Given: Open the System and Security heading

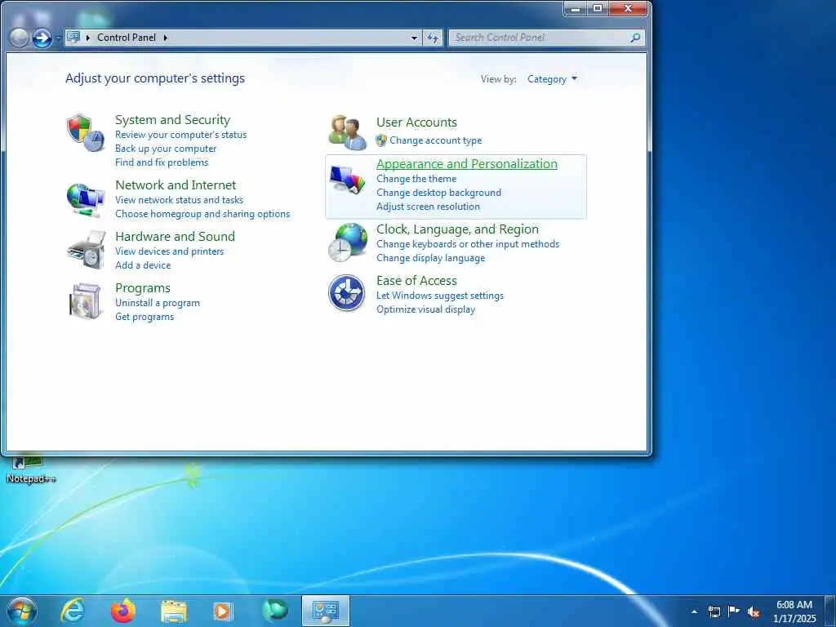Looking at the screenshot, I should point(173,120).
